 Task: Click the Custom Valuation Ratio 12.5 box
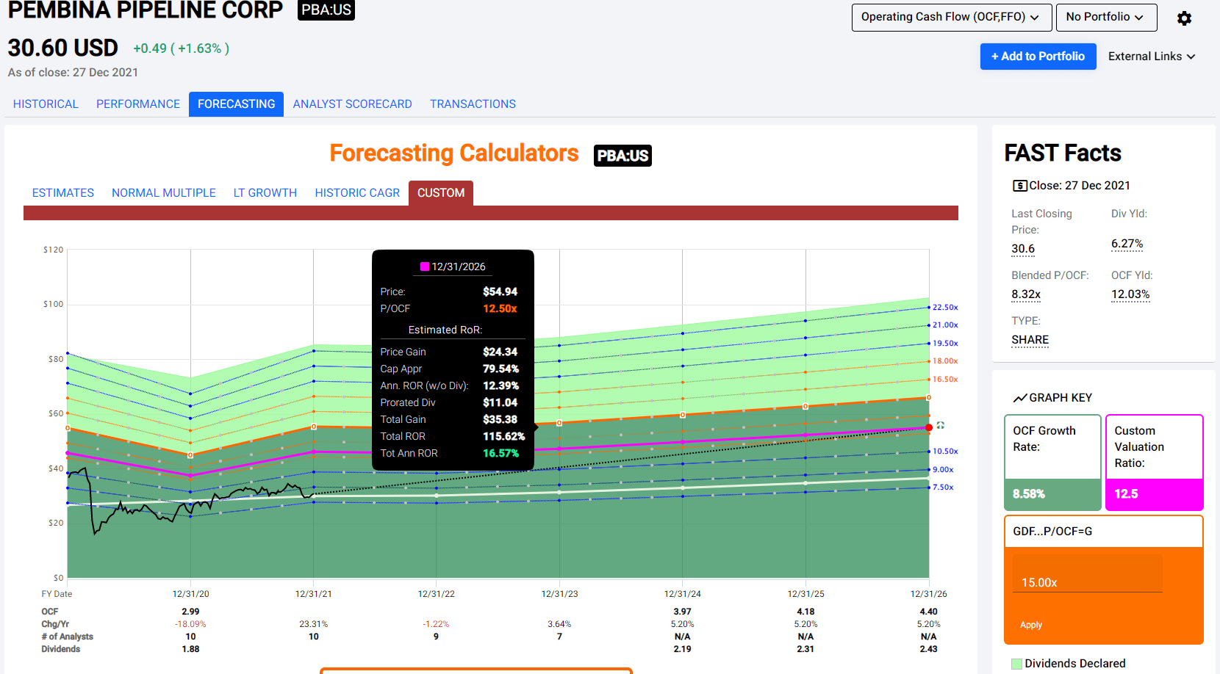coord(1155,463)
